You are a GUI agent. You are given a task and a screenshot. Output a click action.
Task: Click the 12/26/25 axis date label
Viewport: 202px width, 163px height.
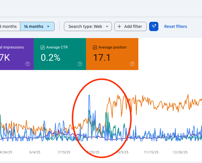tap(180, 152)
